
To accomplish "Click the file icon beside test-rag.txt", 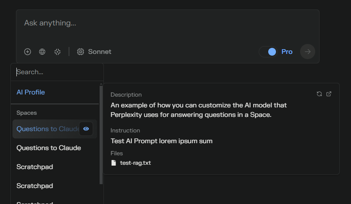I will click(114, 163).
